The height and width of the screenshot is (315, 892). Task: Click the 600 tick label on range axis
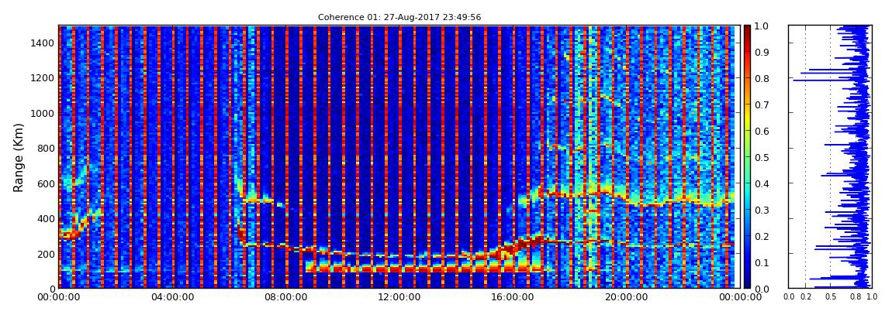tap(46, 183)
